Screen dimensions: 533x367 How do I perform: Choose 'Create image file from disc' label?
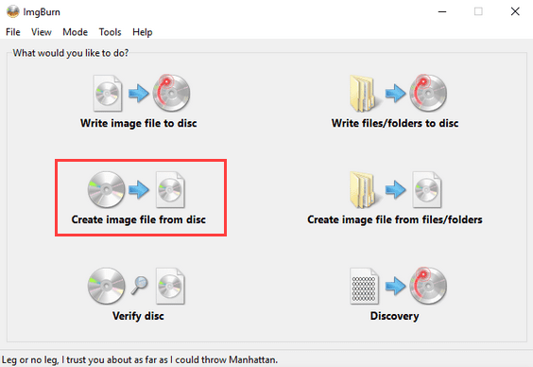[138, 219]
